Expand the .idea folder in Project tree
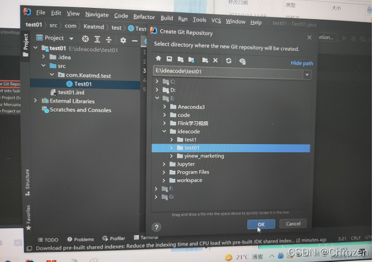Screen dimensions: 377x262 43,56
